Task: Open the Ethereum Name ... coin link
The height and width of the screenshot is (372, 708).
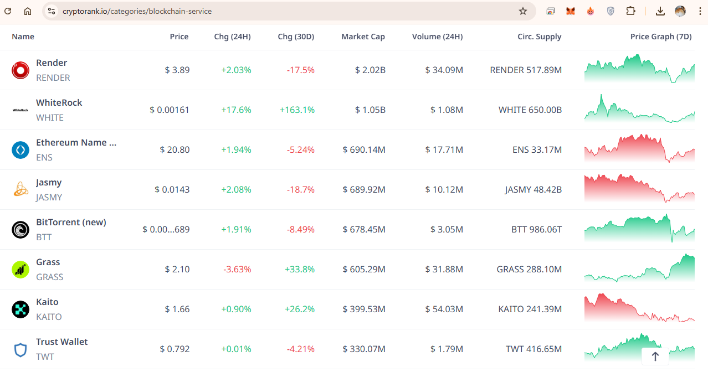Action: point(76,142)
